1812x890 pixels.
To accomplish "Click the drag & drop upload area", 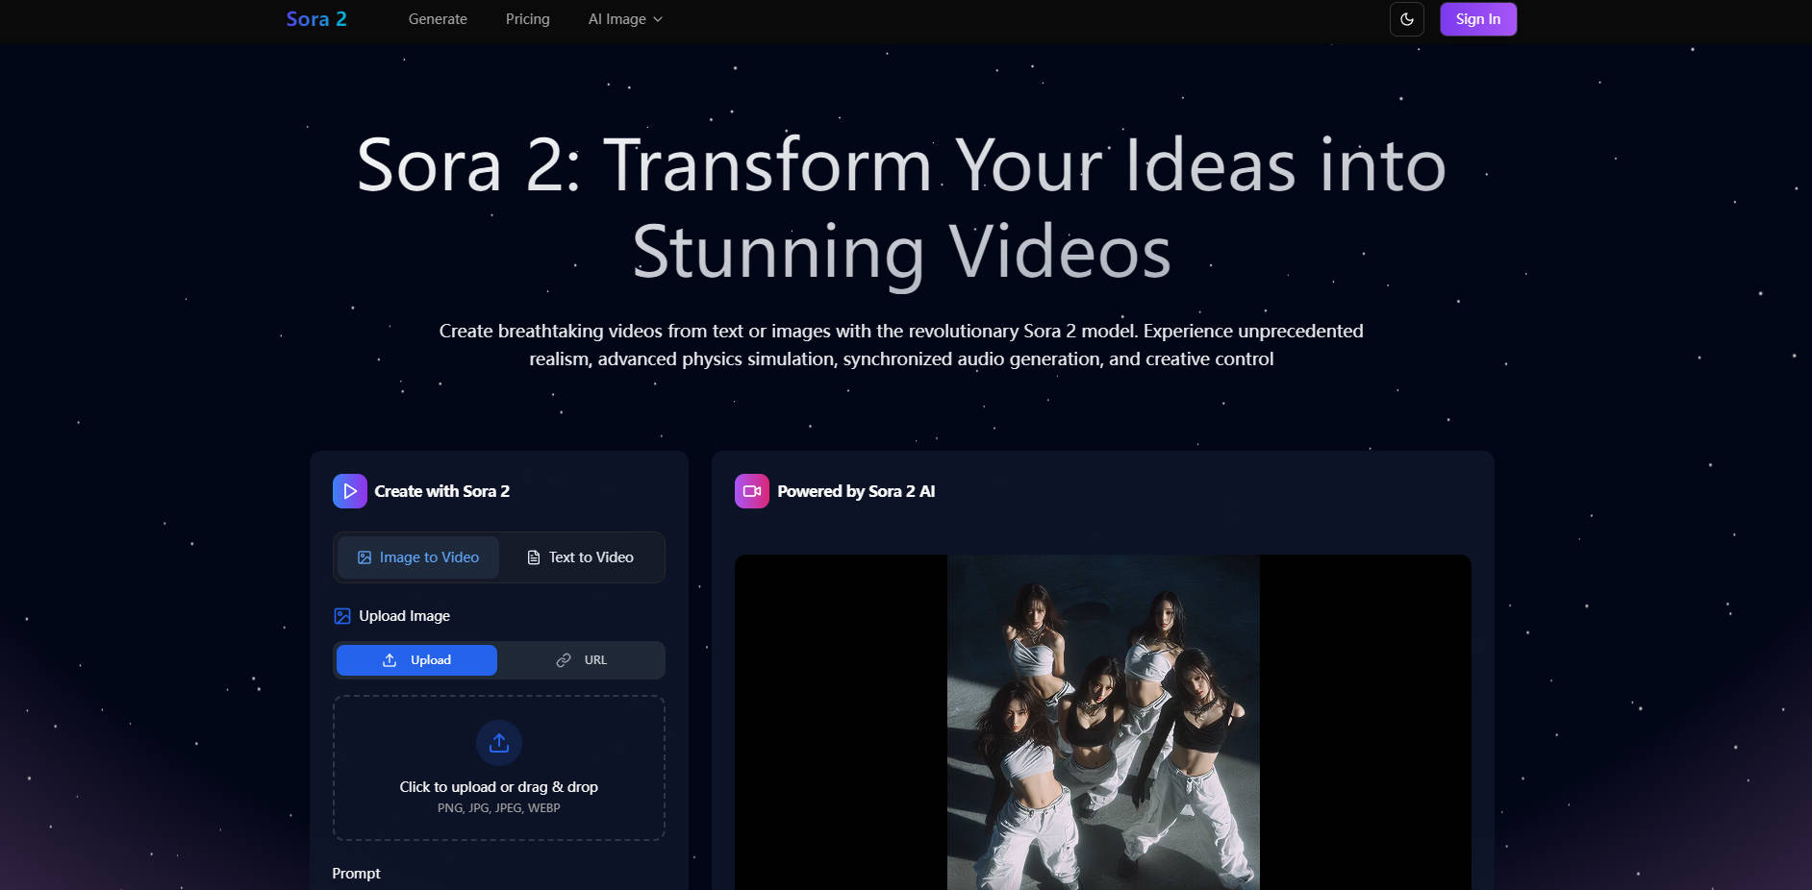I will [498, 787].
